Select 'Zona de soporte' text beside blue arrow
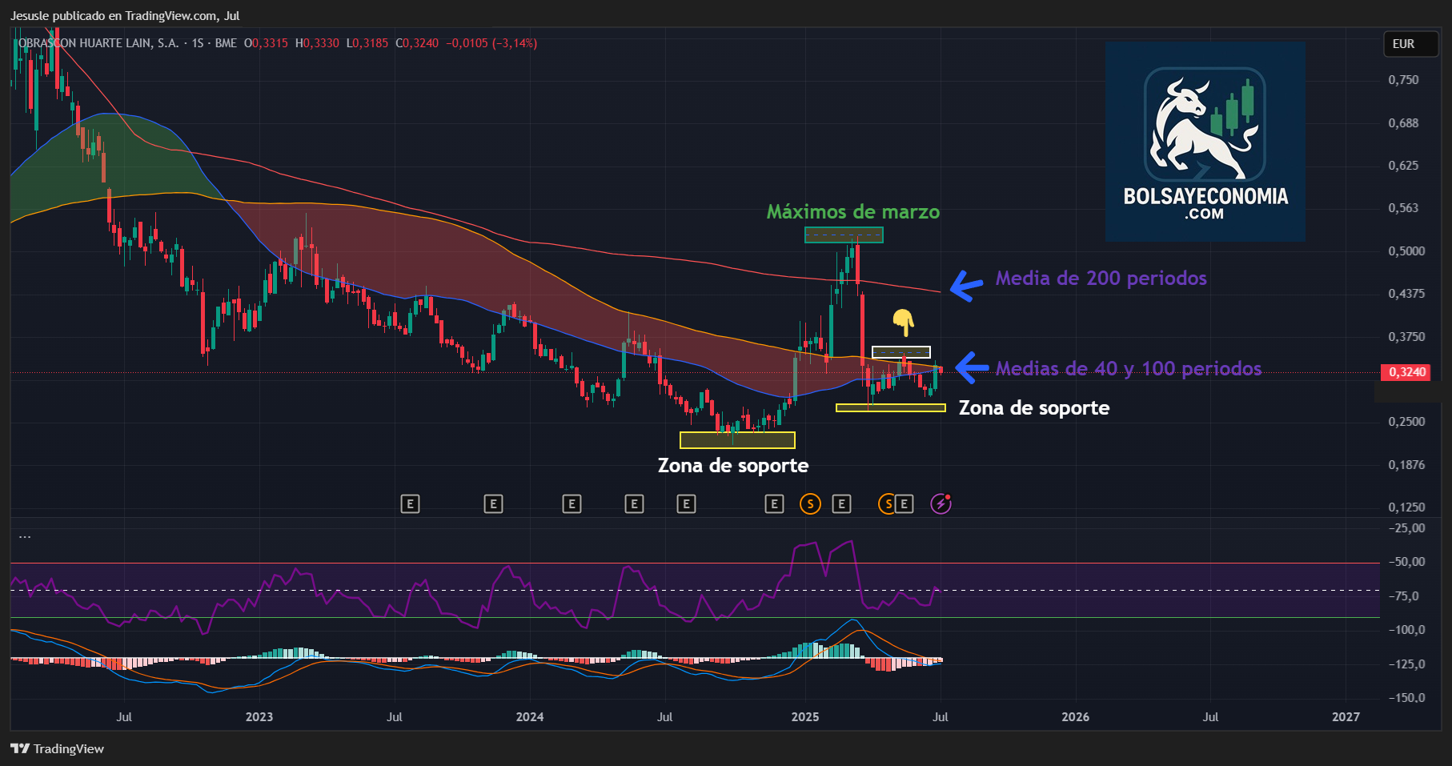 [1034, 407]
